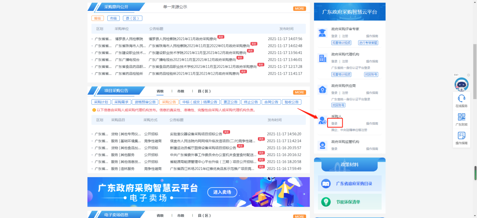This screenshot has width=477, height=218.
Task: Switch to 中标（成交）结果公告 category
Action: coord(200,102)
